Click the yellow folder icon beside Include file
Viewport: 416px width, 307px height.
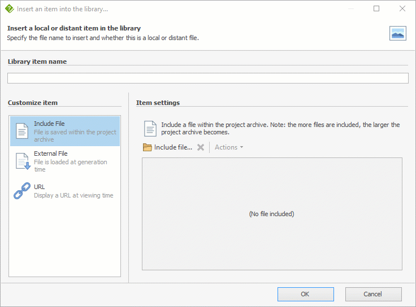148,147
